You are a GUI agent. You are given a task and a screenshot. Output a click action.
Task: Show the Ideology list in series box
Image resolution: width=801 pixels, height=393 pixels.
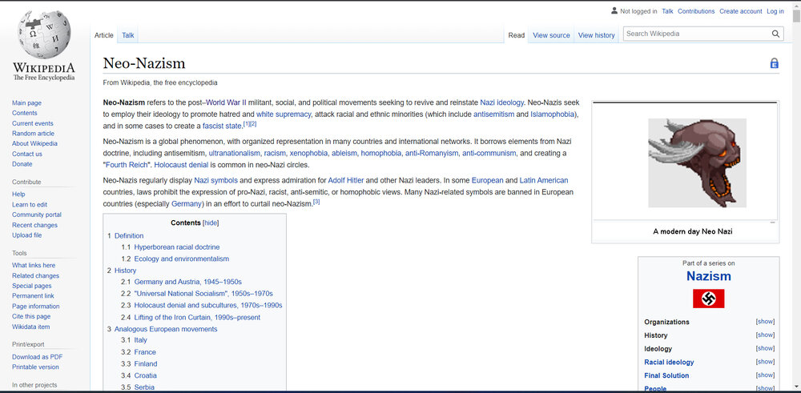(x=765, y=349)
